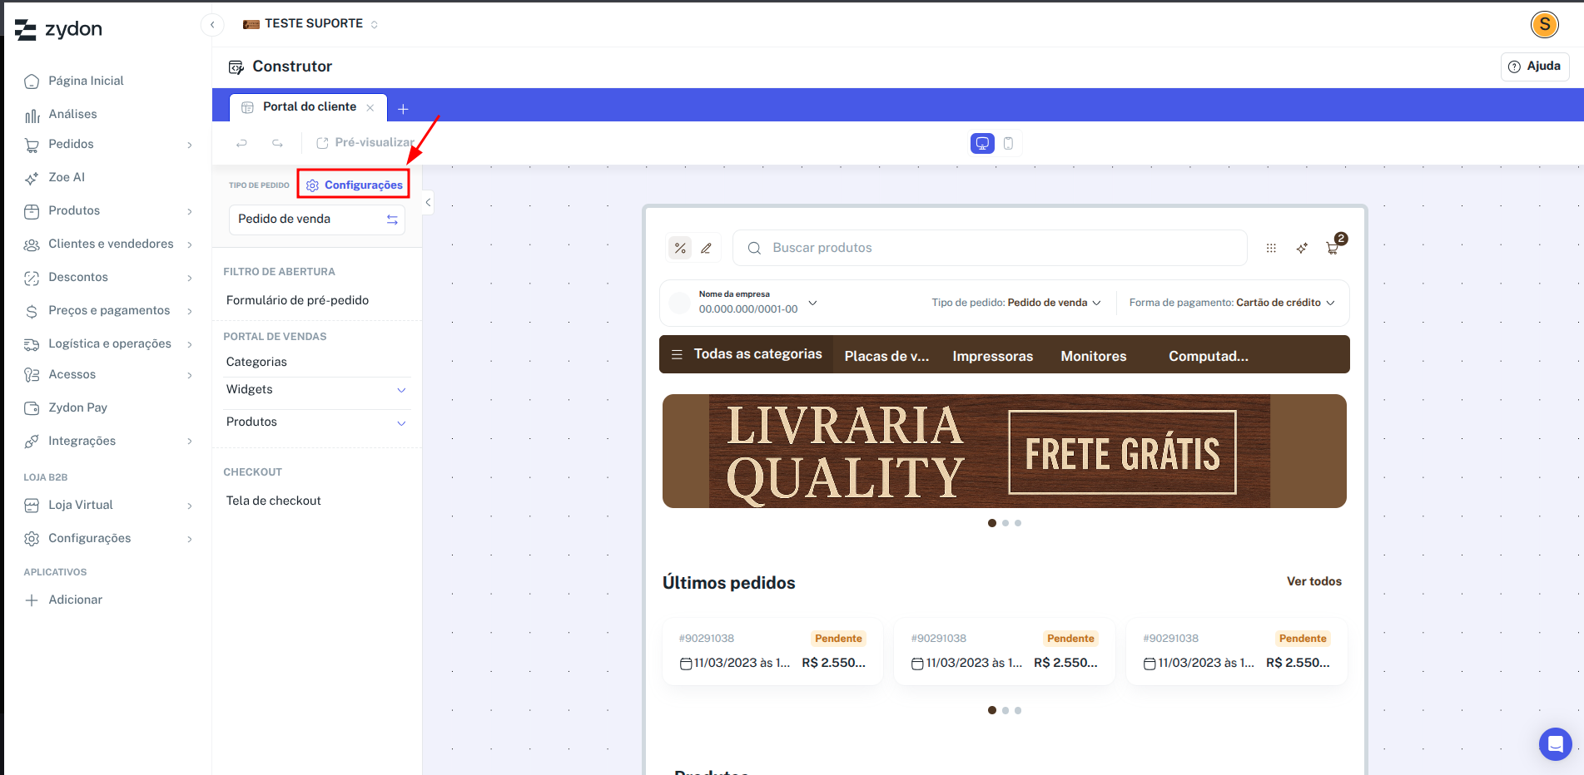Viewport: 1584px width, 775px height.
Task: Open Todas as categorias menu
Action: [747, 354]
